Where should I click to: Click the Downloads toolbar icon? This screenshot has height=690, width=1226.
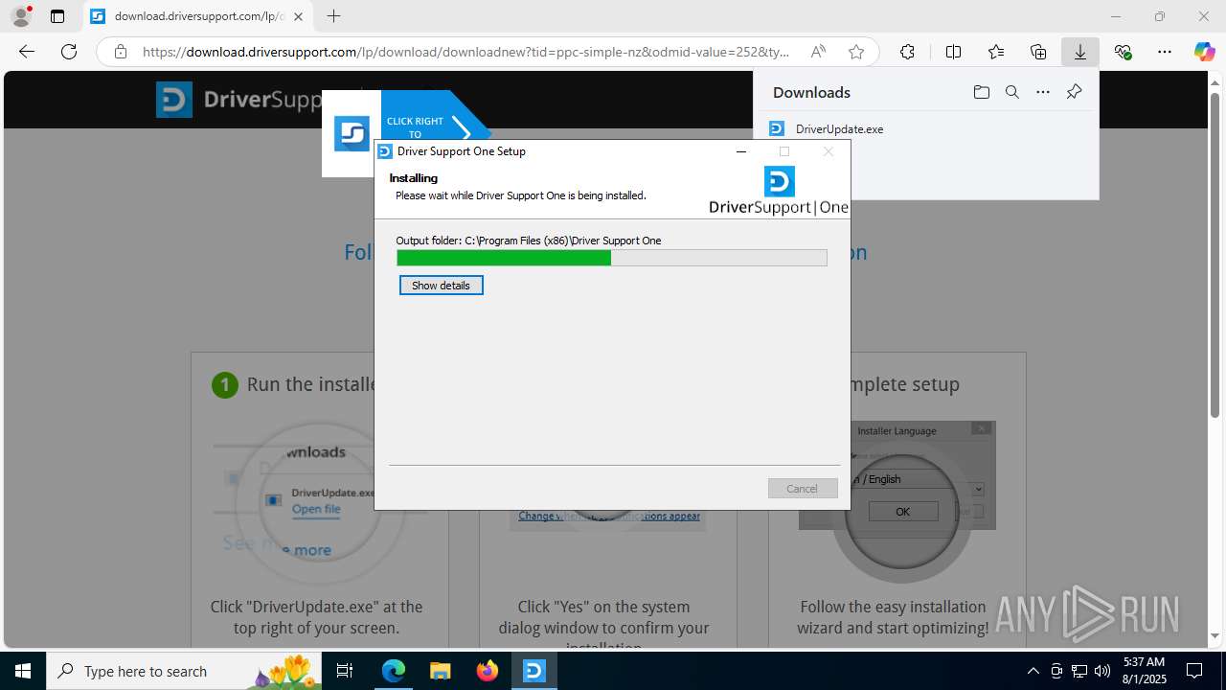click(x=1080, y=52)
